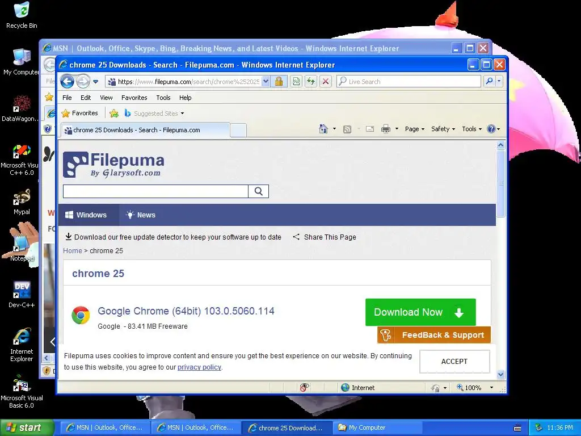Click the Refresh page icon
This screenshot has width=581, height=436.
pyautogui.click(x=311, y=82)
